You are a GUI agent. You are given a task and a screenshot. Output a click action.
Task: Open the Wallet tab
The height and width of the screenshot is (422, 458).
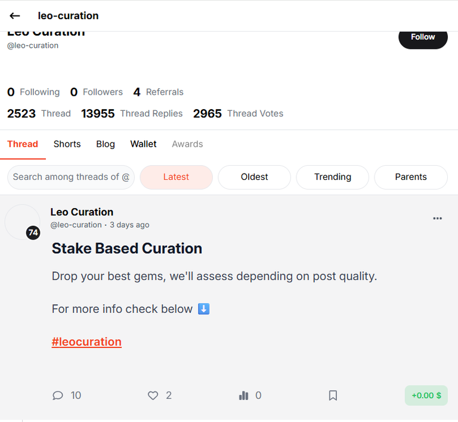click(x=143, y=144)
